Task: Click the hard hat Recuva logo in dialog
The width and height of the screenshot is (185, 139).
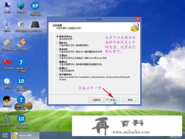Action: [135, 27]
